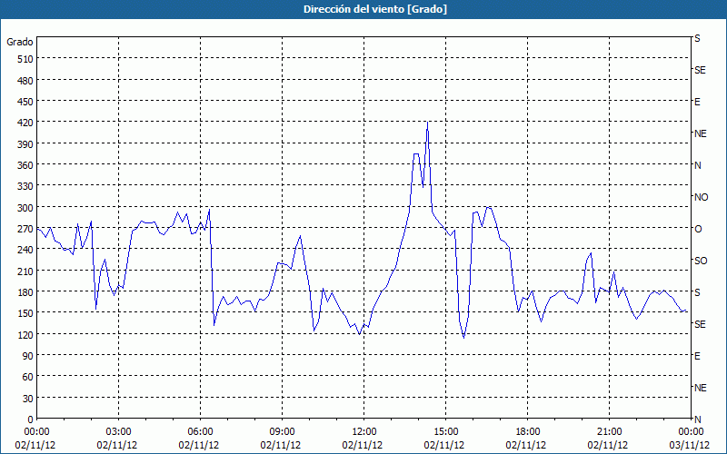Select the 06:00 time label
This screenshot has height=454, width=727.
tap(200, 432)
